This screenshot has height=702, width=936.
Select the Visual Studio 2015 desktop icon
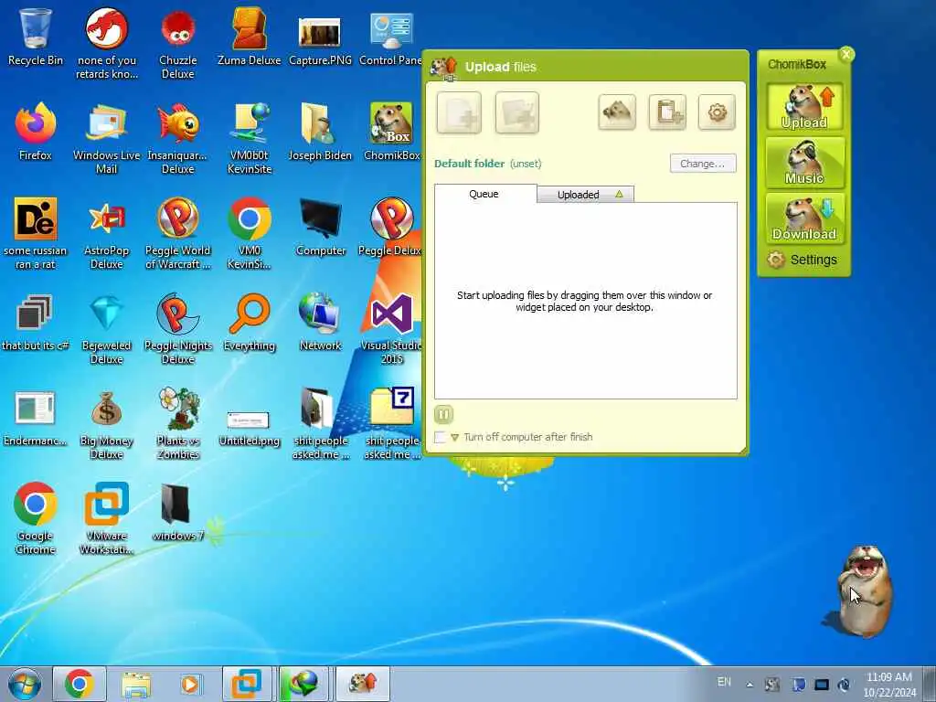click(x=391, y=329)
